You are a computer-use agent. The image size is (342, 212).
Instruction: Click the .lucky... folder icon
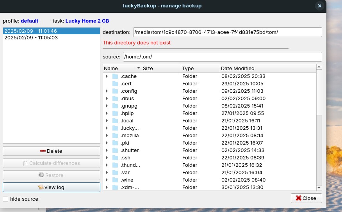coord(115,128)
